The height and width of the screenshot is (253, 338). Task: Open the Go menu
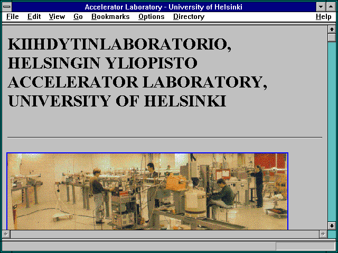78,17
